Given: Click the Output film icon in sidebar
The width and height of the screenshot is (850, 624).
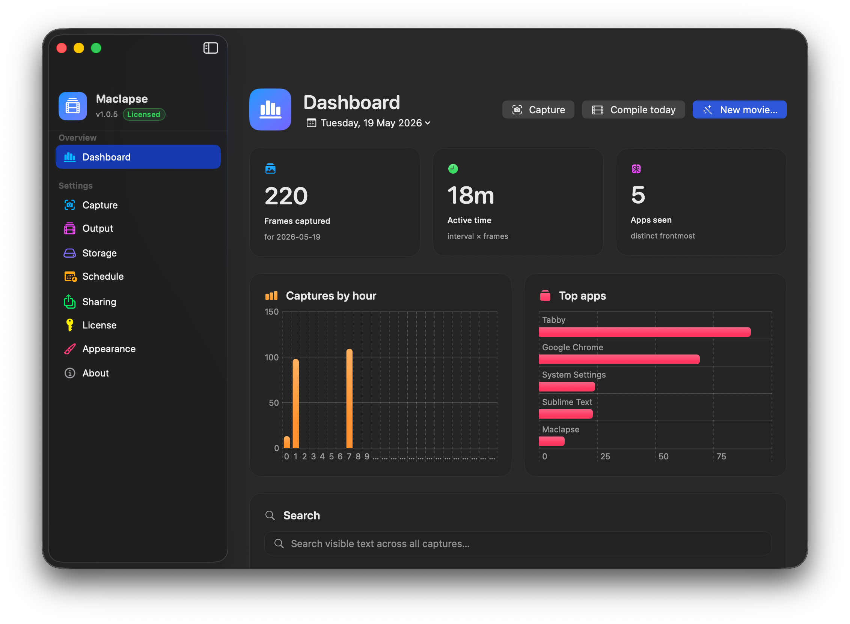Looking at the screenshot, I should (x=69, y=228).
